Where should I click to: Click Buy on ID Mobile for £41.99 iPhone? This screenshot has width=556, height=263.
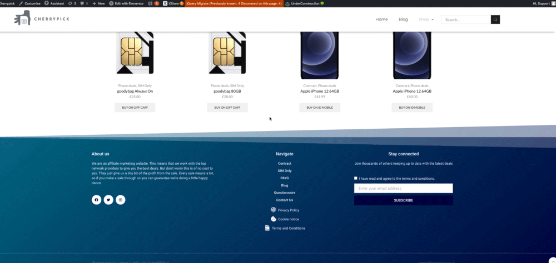pyautogui.click(x=320, y=108)
